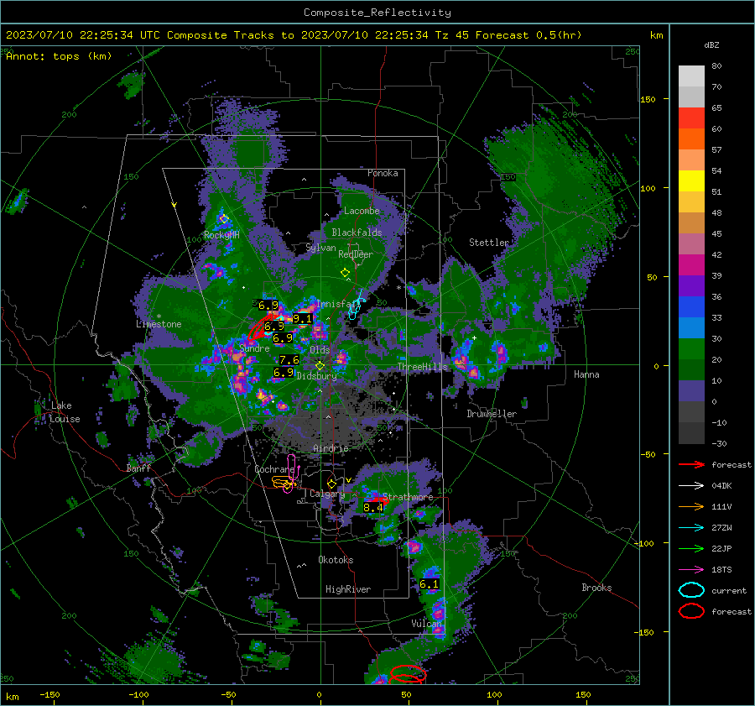Click the Hanna city label
Viewport: 755px width, 706px height.
click(x=586, y=374)
